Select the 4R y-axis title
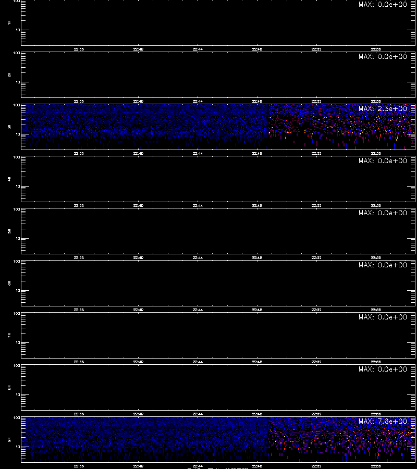Image resolution: width=417 pixels, height=469 pixels. click(9, 179)
